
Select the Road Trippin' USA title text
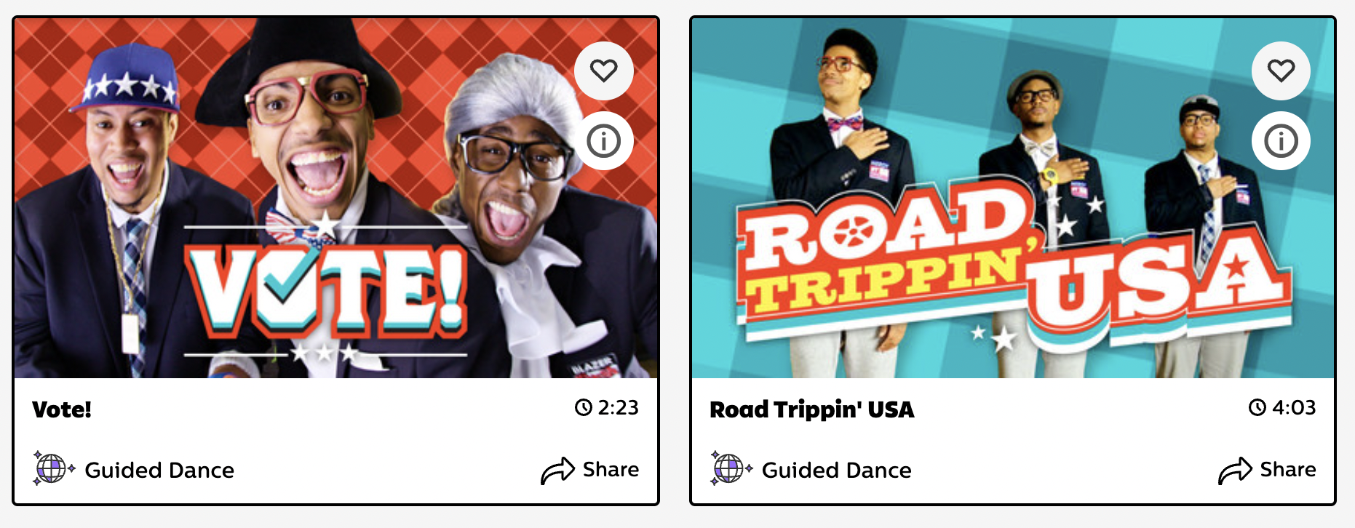pos(811,409)
